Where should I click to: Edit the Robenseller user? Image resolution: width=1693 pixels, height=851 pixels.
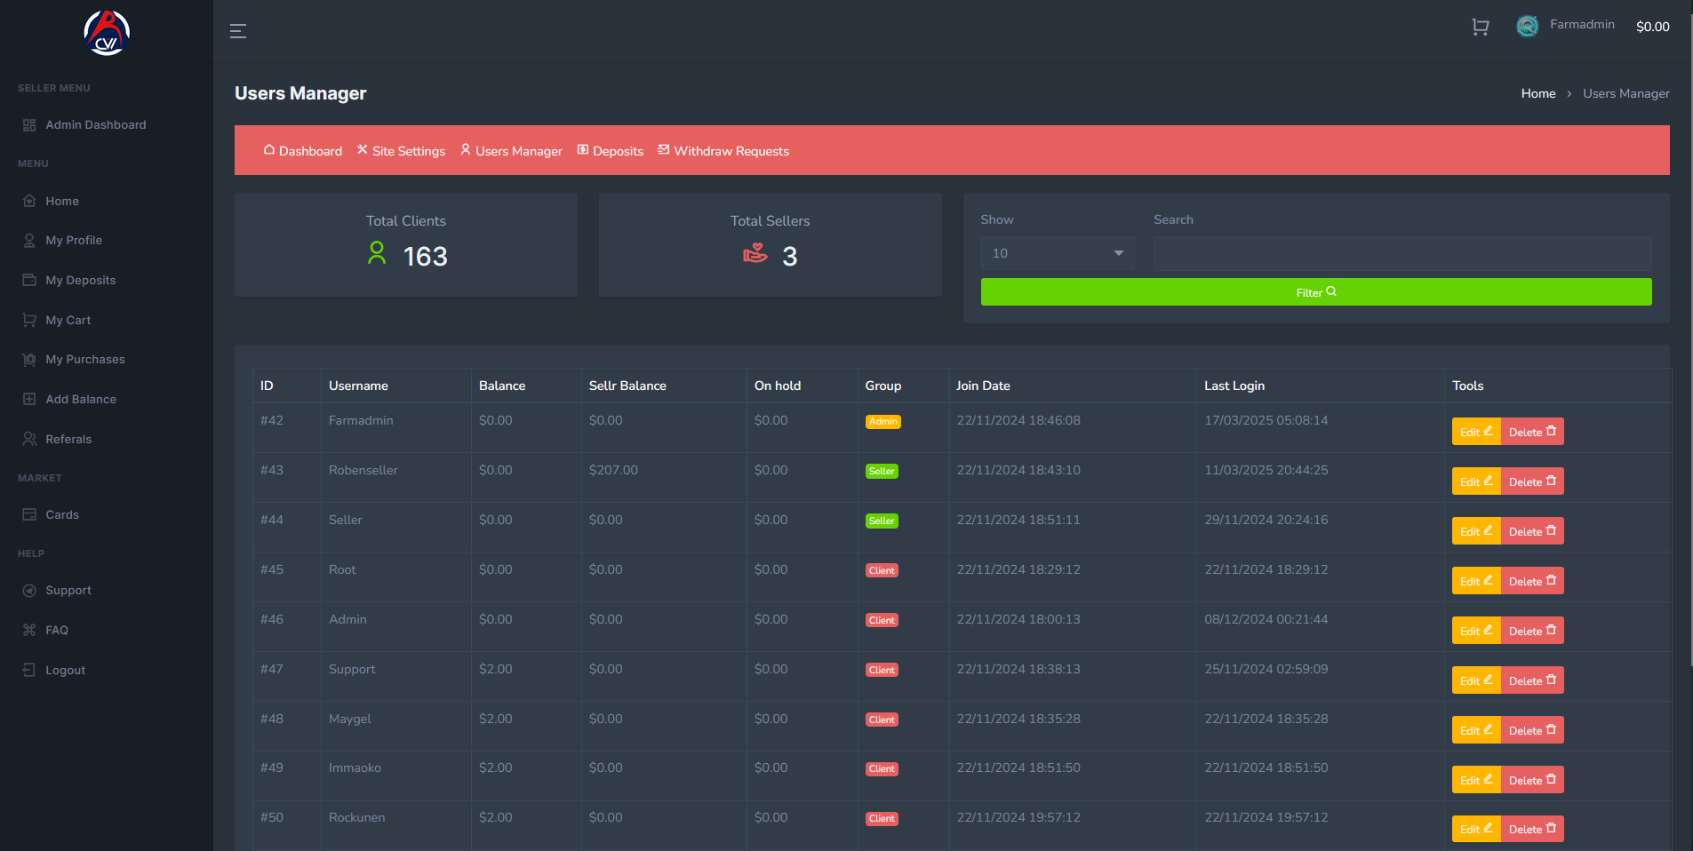pos(1475,481)
